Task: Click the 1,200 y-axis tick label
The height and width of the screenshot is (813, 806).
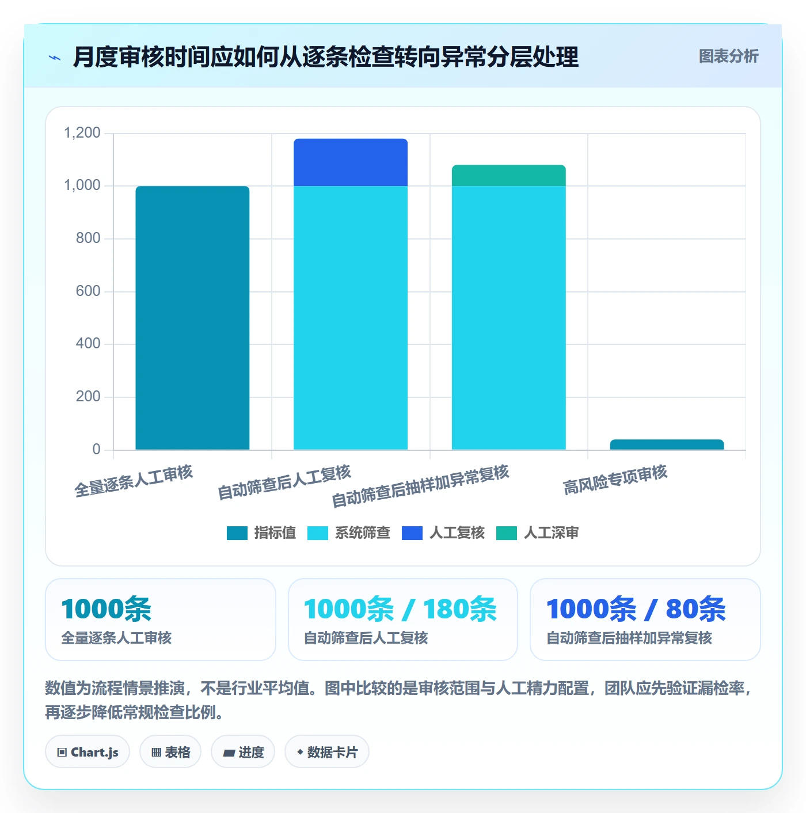Action: [82, 133]
